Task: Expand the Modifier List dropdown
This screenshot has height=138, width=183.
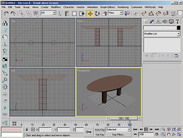Action: [x=178, y=34]
